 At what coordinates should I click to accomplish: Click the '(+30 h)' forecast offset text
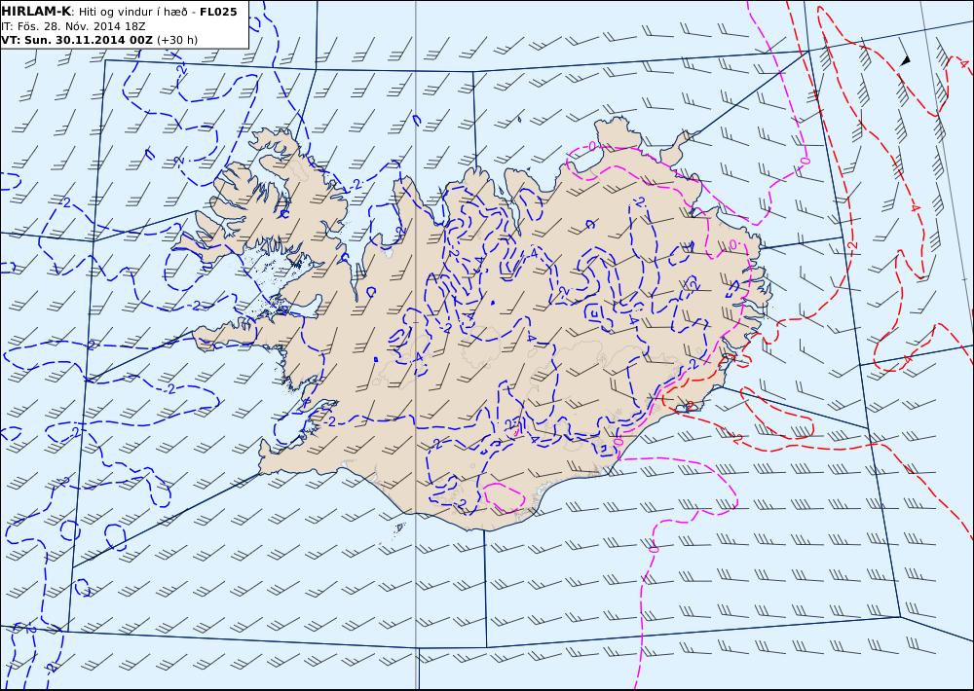(177, 40)
